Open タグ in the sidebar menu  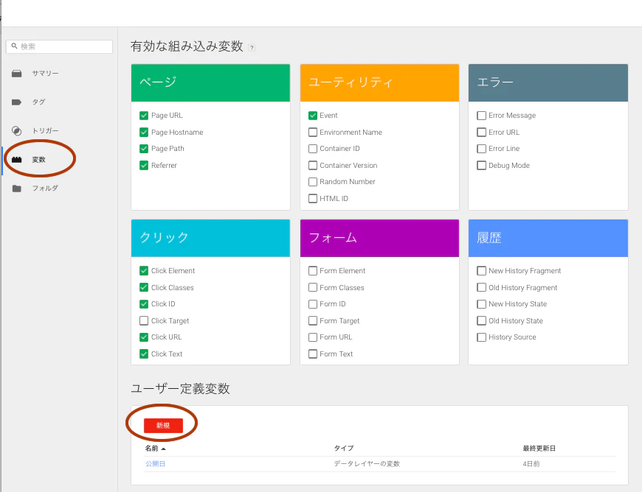39,102
